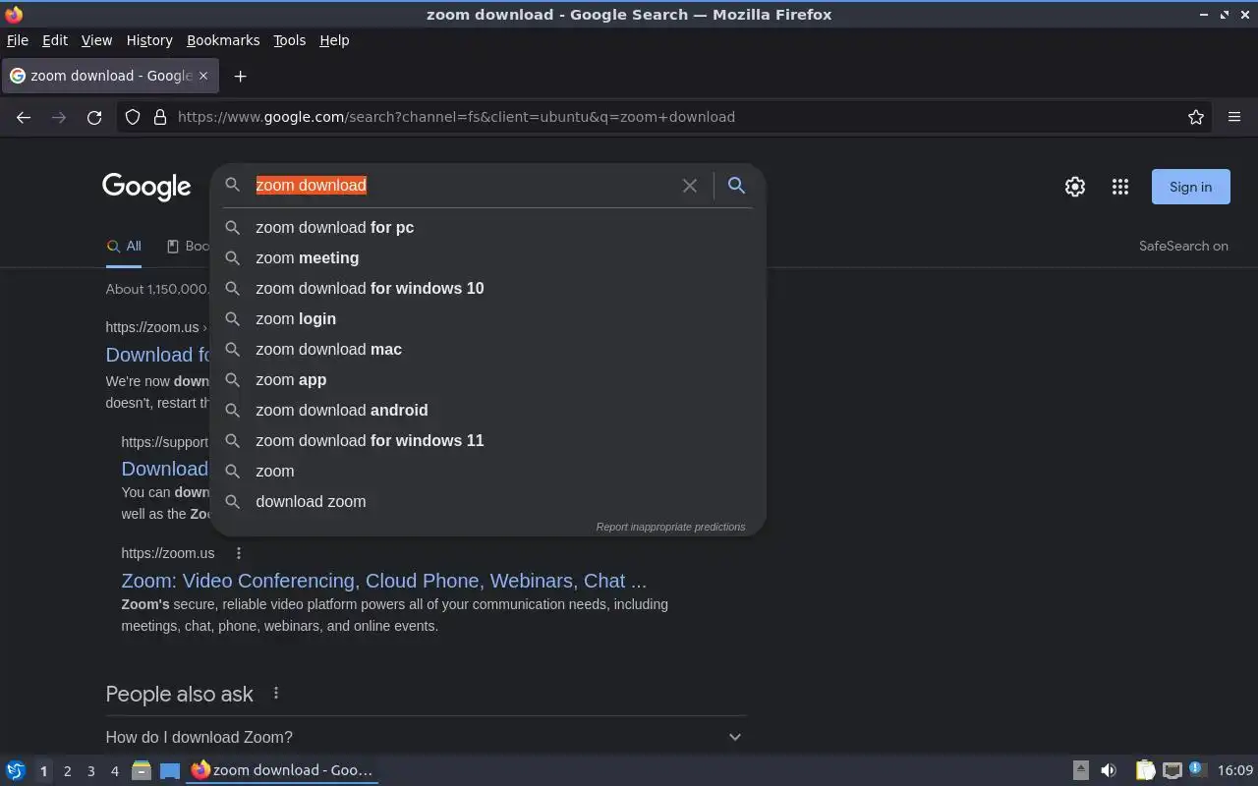Click the blue magnifier search button
This screenshot has height=786, width=1258.
click(736, 185)
